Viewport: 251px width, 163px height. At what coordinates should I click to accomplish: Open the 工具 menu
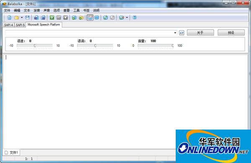77,10
